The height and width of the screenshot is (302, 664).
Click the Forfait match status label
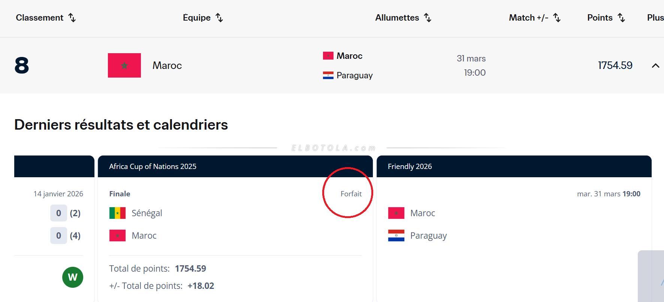[351, 194]
